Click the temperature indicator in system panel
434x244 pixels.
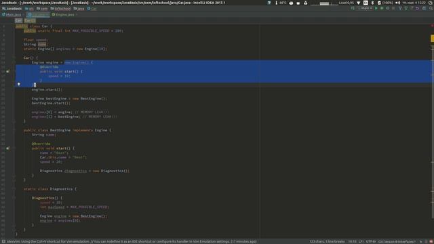coord(281,3)
